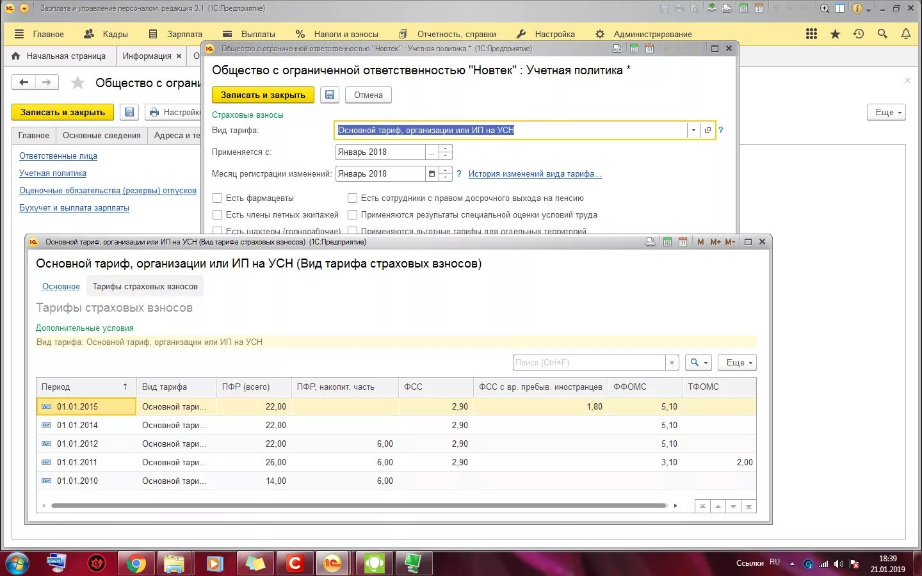Expand Вид тарифа dropdown arrow
The height and width of the screenshot is (576, 922).
pos(693,130)
